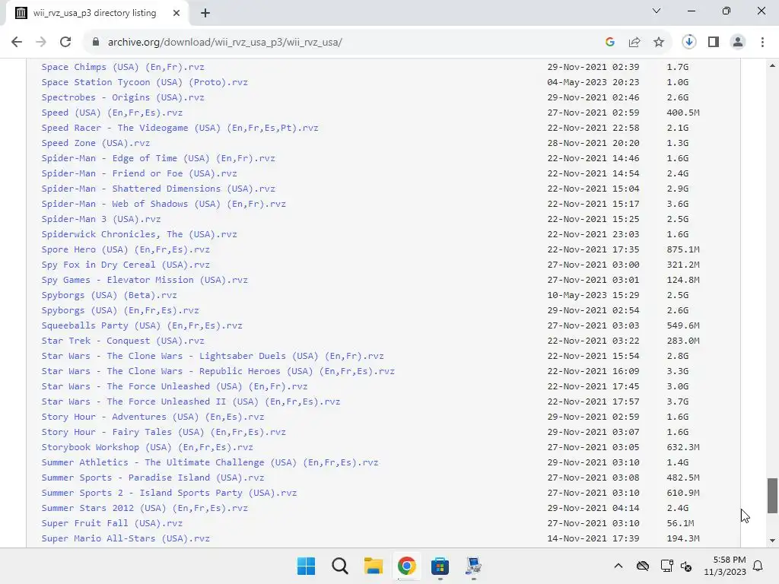Download Spyborgs (USA) (En,Fr,Es).rvz
Viewport: 779px width, 584px height.
pyautogui.click(x=119, y=310)
